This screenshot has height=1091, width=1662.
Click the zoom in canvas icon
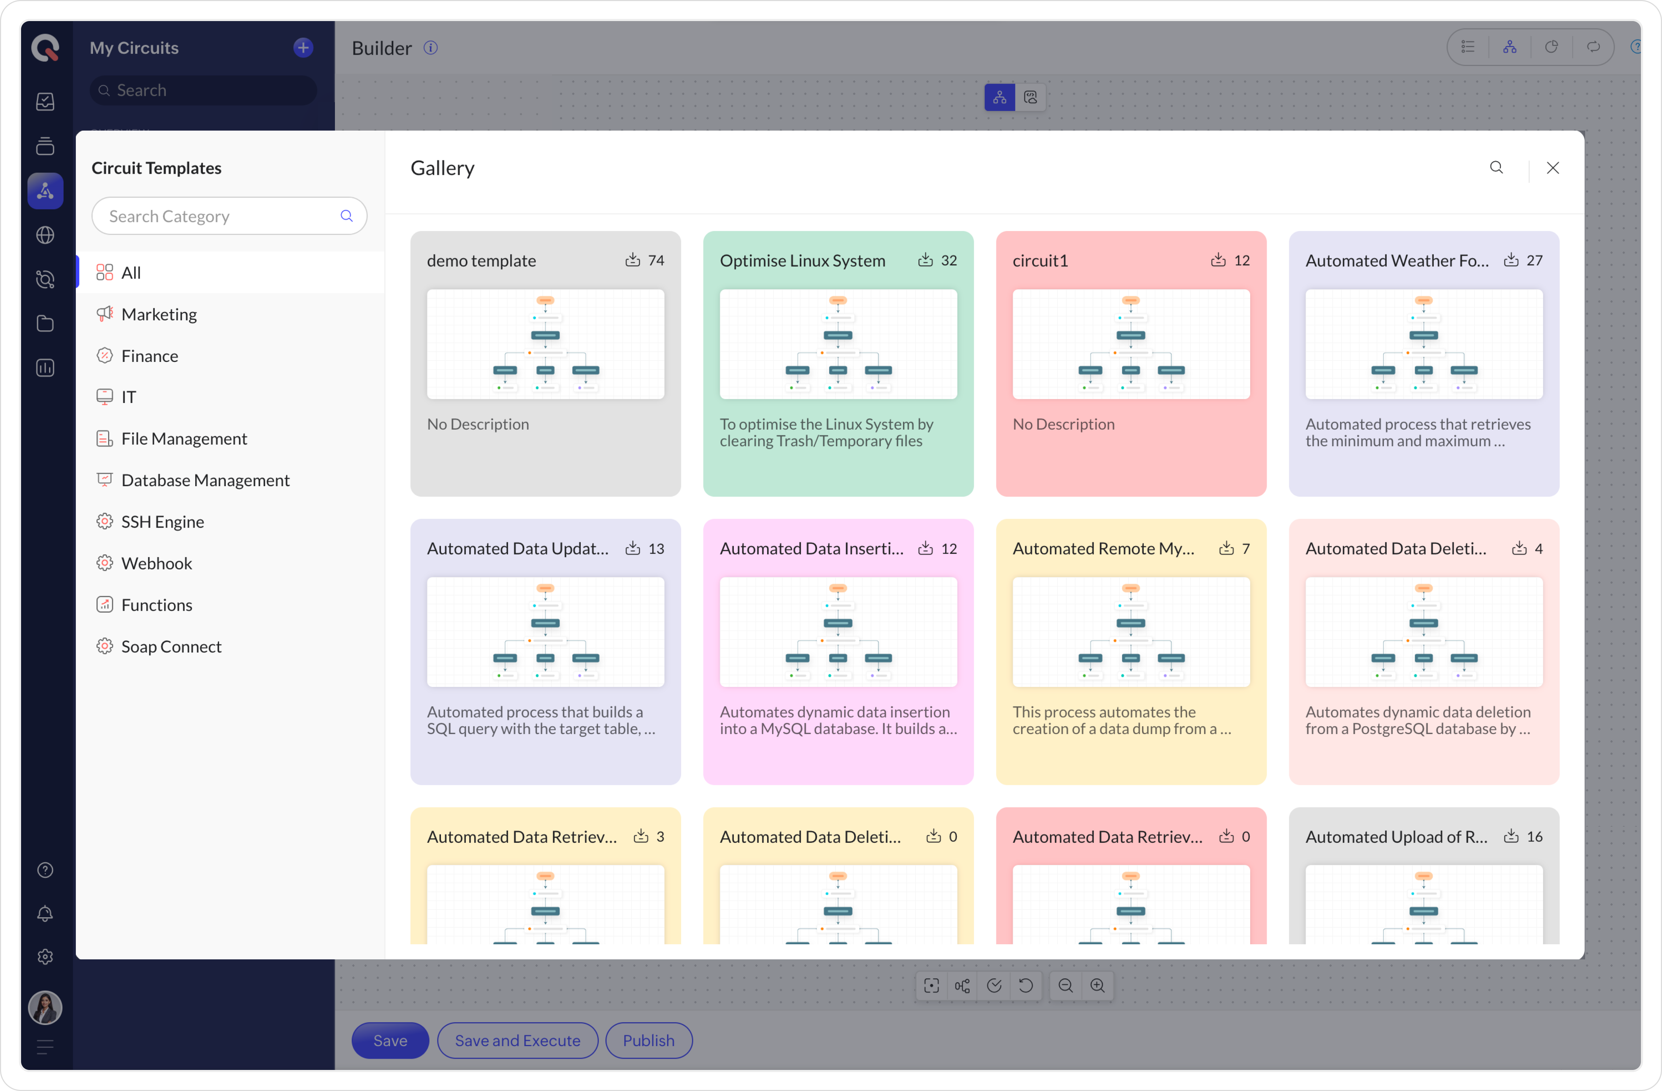click(1097, 986)
